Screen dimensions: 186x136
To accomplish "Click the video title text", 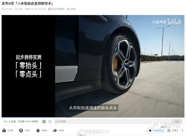I will click(27, 3).
